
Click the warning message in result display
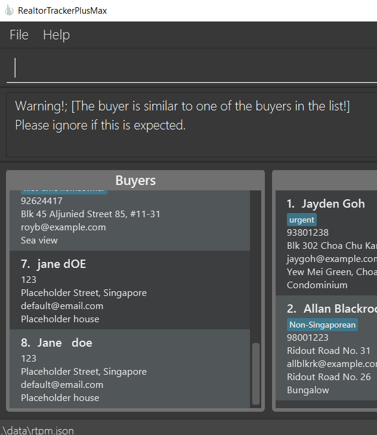[183, 115]
